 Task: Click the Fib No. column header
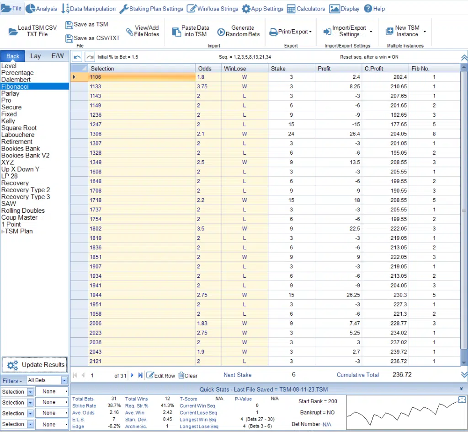coord(434,68)
